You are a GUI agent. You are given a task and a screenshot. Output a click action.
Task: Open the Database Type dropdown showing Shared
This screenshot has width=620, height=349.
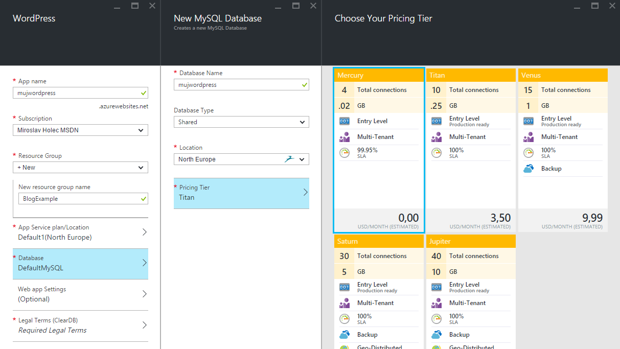click(241, 122)
